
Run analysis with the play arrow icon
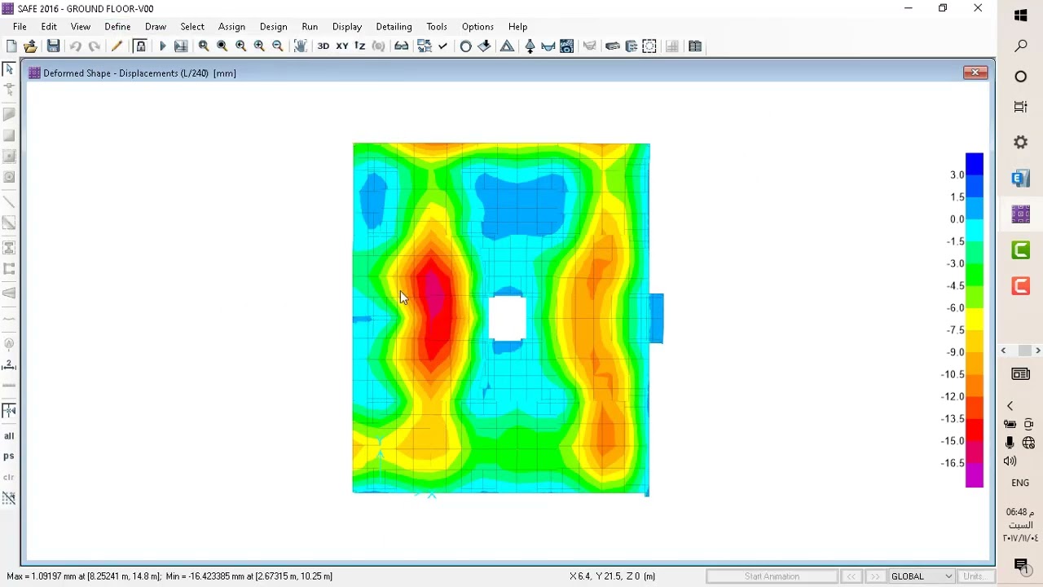(162, 46)
